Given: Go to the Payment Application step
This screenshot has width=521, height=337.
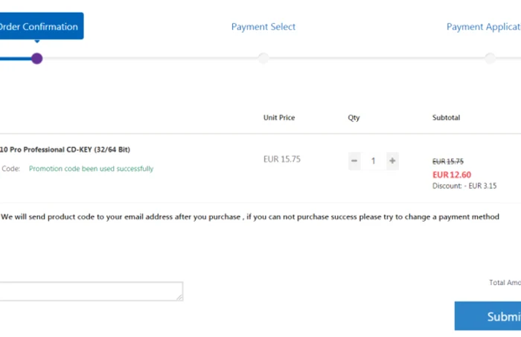Looking at the screenshot, I should pyautogui.click(x=484, y=27).
